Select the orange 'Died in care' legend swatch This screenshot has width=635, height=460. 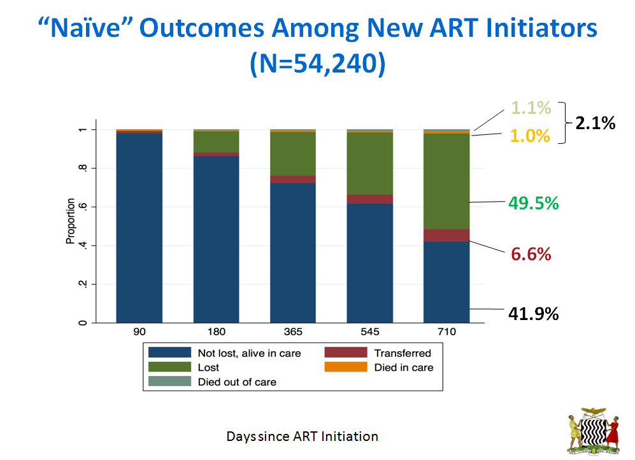346,367
